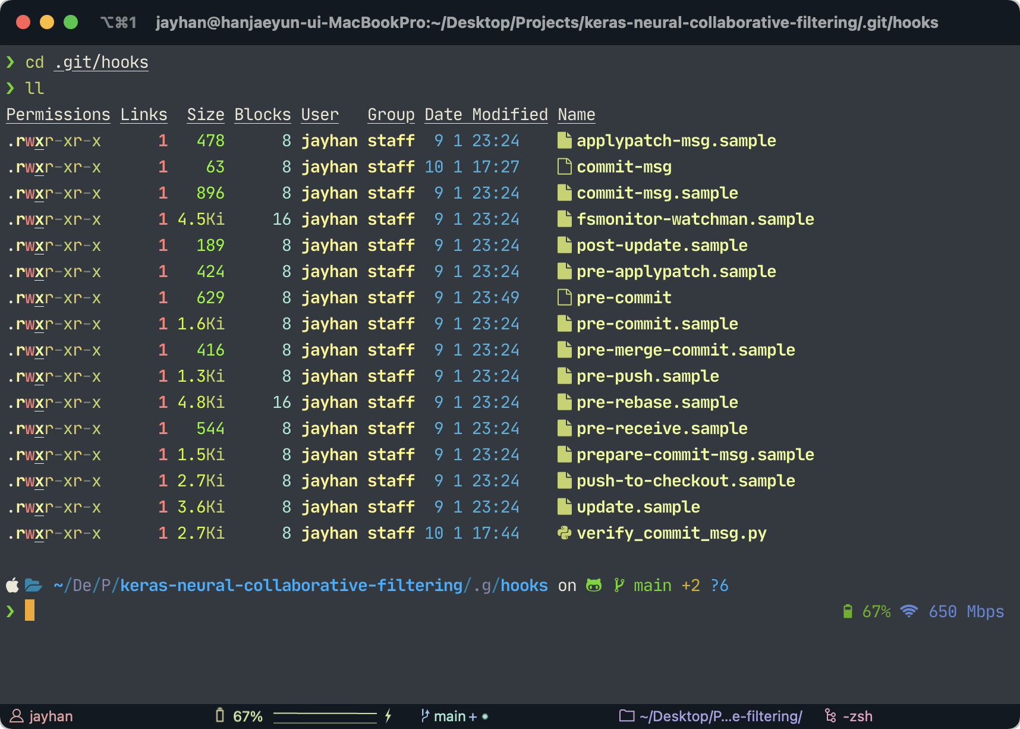
Task: Click the fsmonitor-watchman.sample filename
Action: click(x=695, y=219)
